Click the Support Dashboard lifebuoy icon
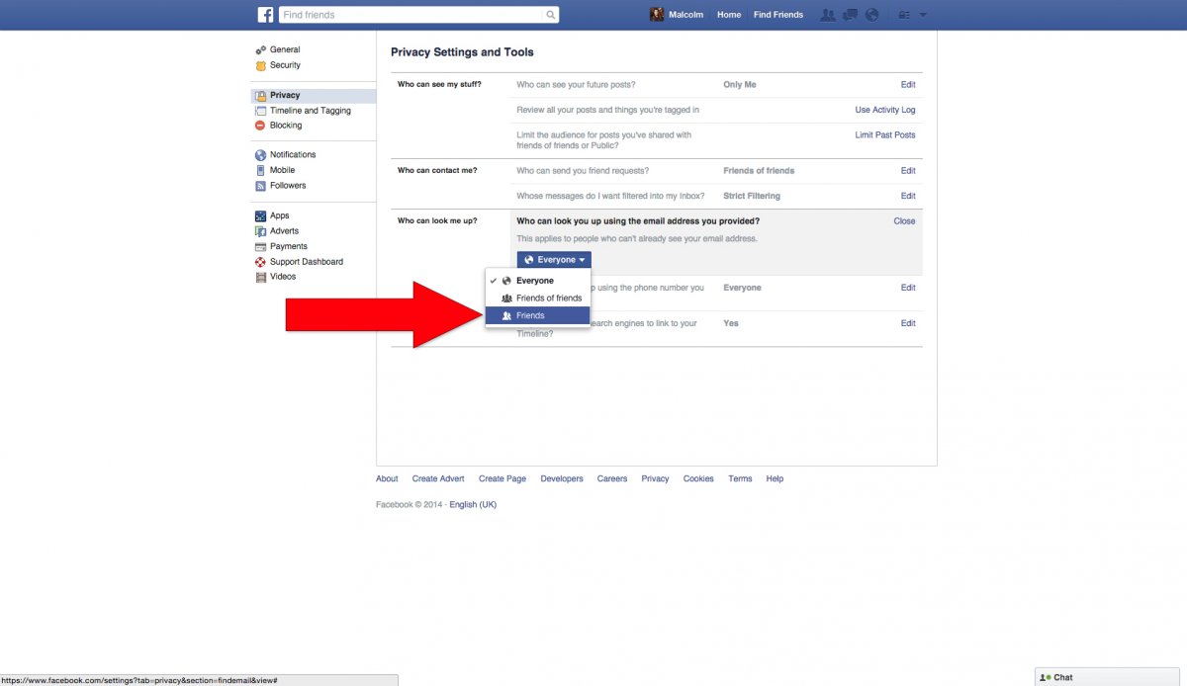The height and width of the screenshot is (686, 1187). [x=260, y=262]
